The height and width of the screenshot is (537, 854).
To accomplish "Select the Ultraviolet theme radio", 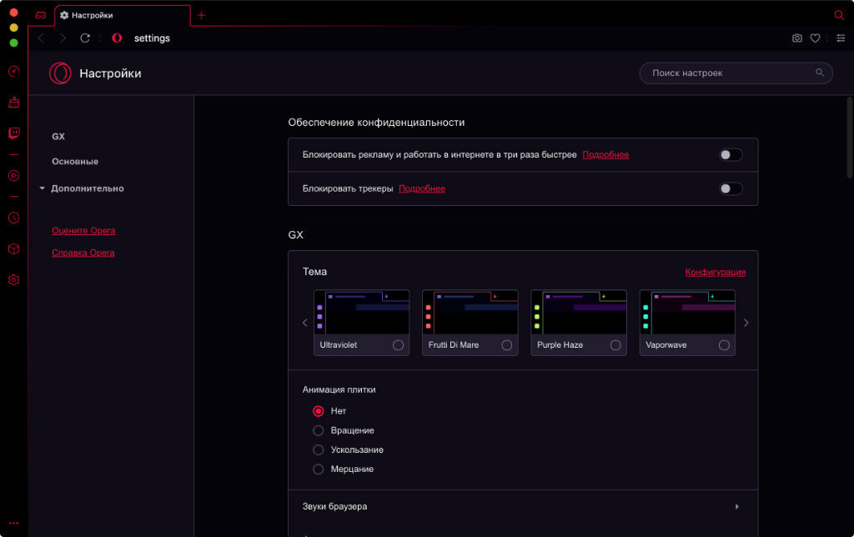I will [398, 344].
